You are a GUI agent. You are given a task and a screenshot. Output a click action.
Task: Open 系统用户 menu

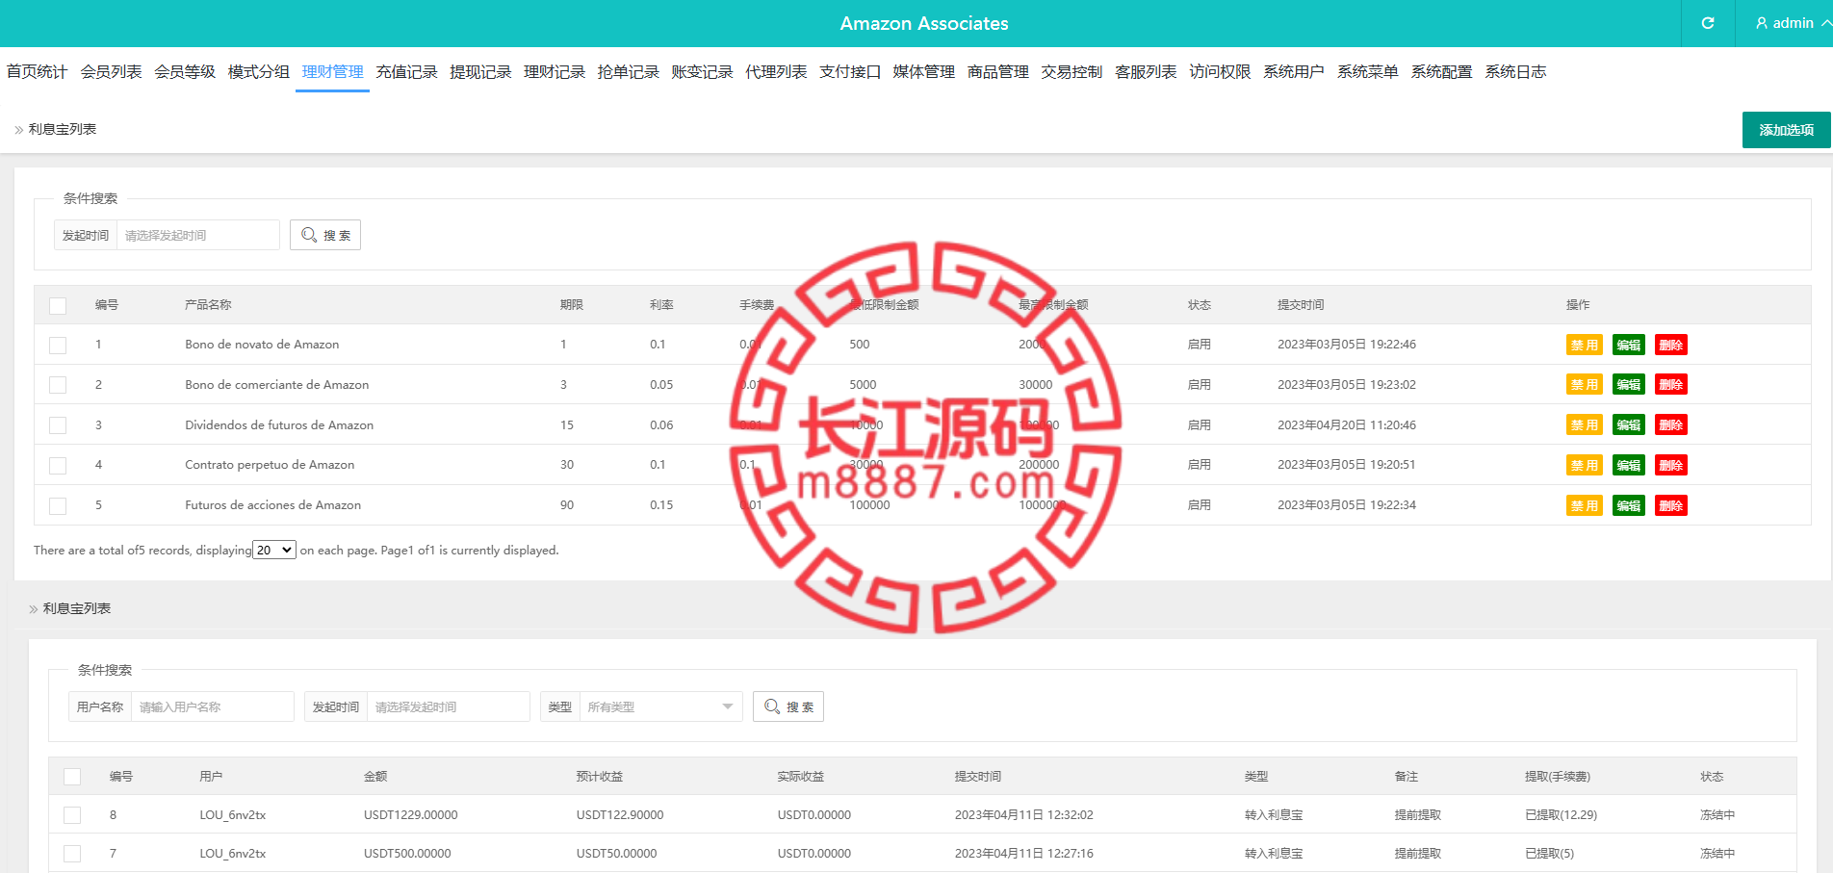[1293, 72]
